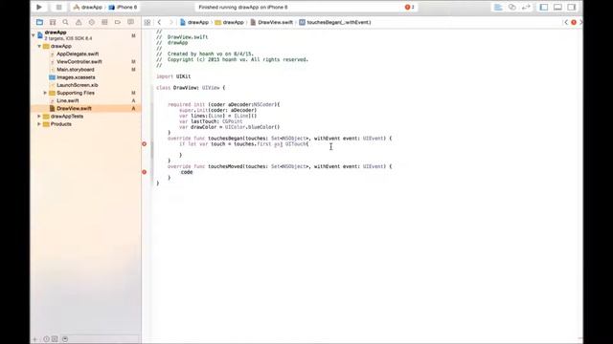Jump to previous issue arrow
The height and width of the screenshot is (344, 613).
click(x=566, y=22)
